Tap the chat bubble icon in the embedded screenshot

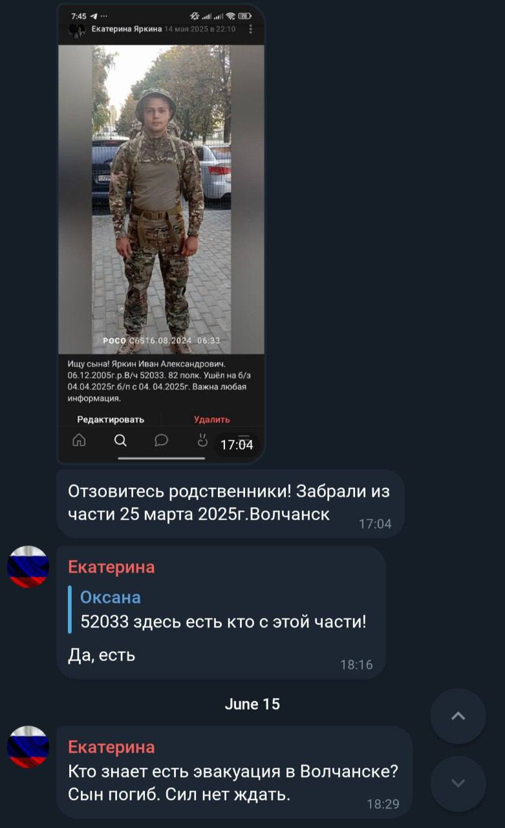161,441
